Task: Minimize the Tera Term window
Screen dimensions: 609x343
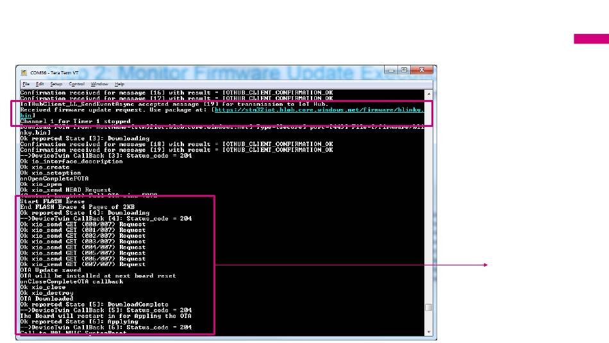Action: [390, 72]
